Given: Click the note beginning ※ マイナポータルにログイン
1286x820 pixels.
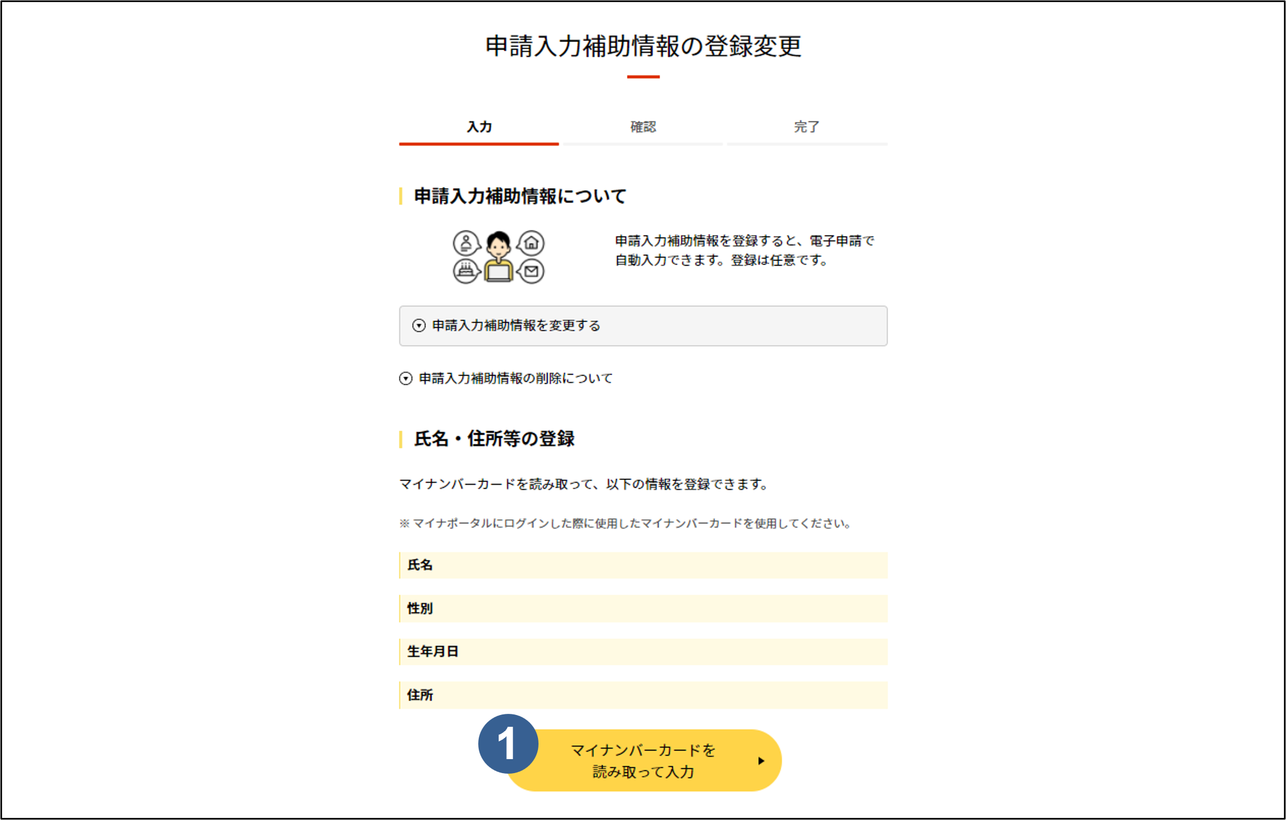Looking at the screenshot, I should pyautogui.click(x=625, y=523).
